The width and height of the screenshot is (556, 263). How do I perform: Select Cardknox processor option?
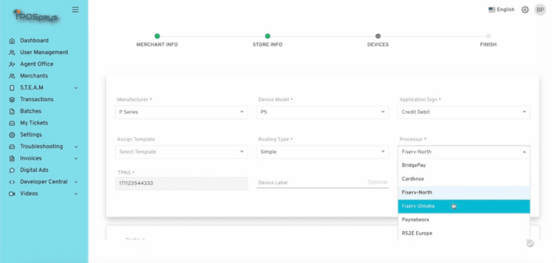(464, 179)
